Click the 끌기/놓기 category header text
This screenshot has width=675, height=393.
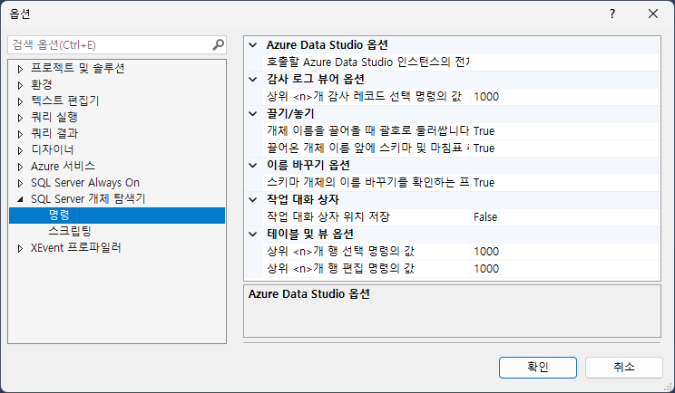pos(290,114)
